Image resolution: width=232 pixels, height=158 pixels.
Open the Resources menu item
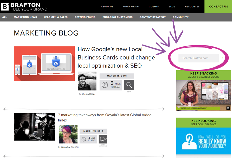coord(192,6)
